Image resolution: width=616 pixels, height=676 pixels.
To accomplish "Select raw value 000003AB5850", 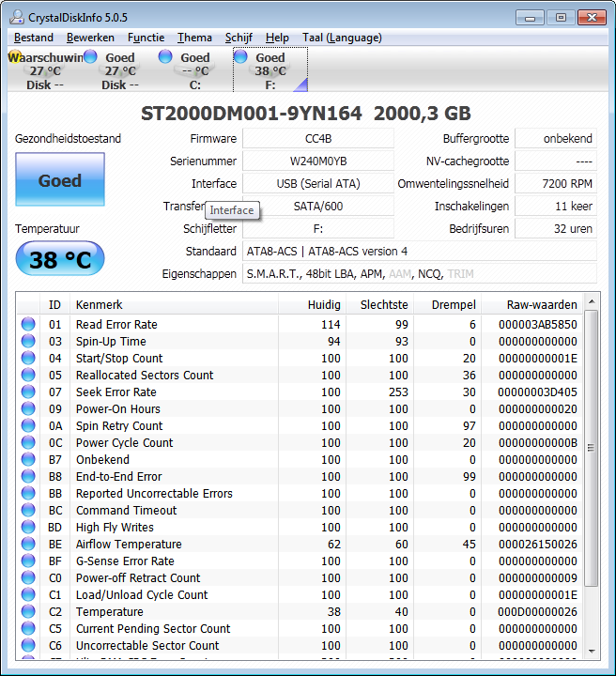I will pyautogui.click(x=537, y=324).
